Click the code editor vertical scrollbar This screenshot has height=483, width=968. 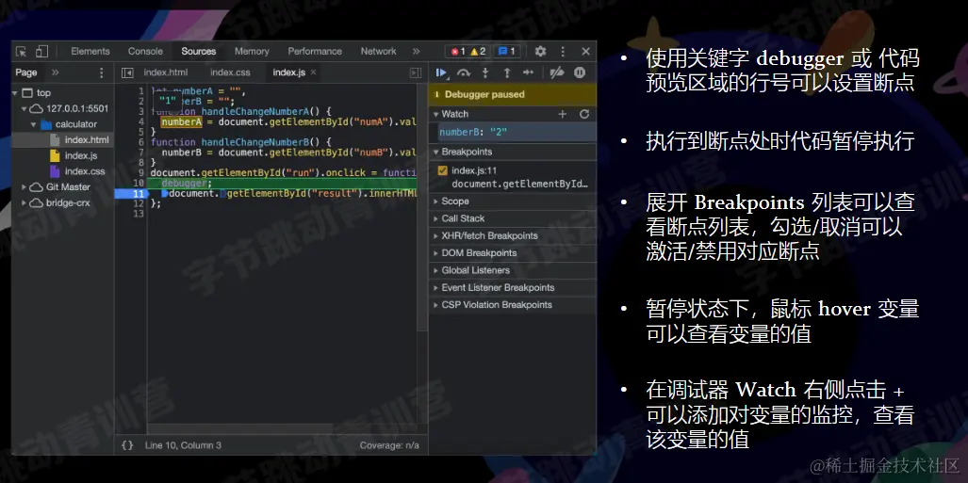point(422,206)
